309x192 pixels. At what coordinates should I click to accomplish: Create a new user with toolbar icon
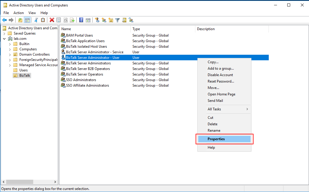click(x=97, y=20)
